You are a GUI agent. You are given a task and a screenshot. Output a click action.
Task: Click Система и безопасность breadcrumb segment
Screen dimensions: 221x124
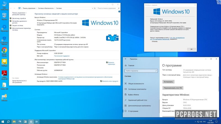(46, 8)
